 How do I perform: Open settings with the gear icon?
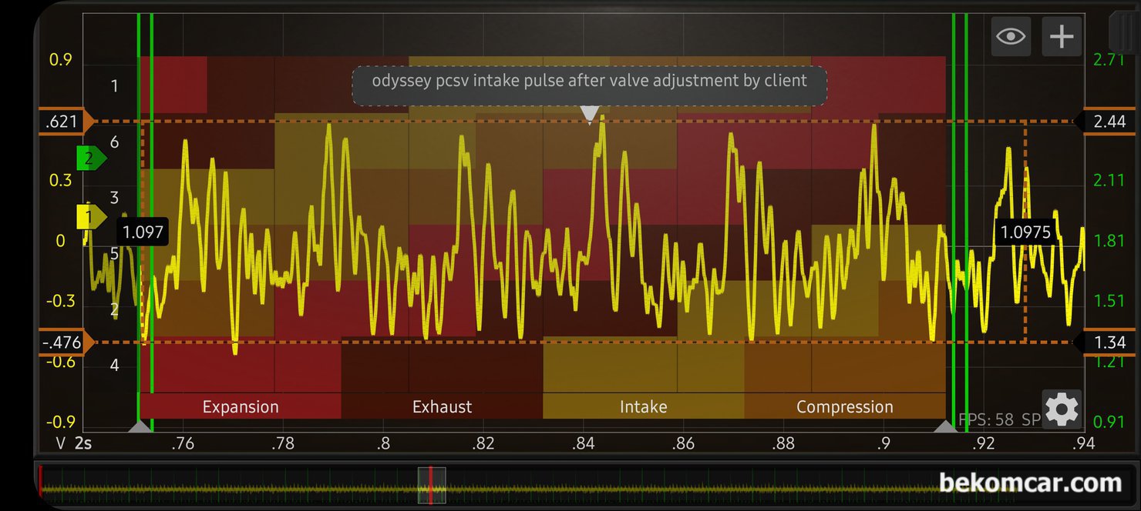click(x=1062, y=409)
